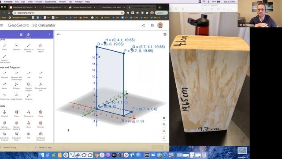Switch to the Chrome Remote Desktop tab
The height and width of the screenshot is (159, 282).
(82, 8)
